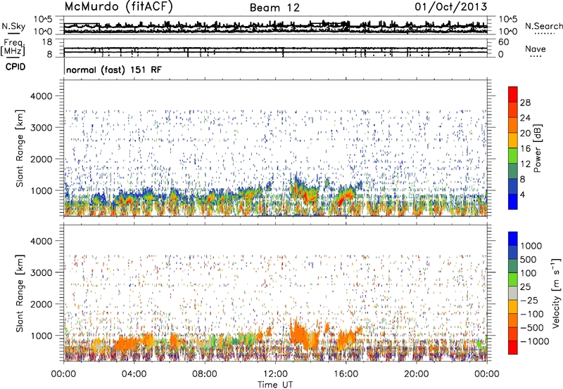Viewport: 563px width, 389px height.
Task: Click the '500' tick label on velocity colorbar
Action: [529, 259]
